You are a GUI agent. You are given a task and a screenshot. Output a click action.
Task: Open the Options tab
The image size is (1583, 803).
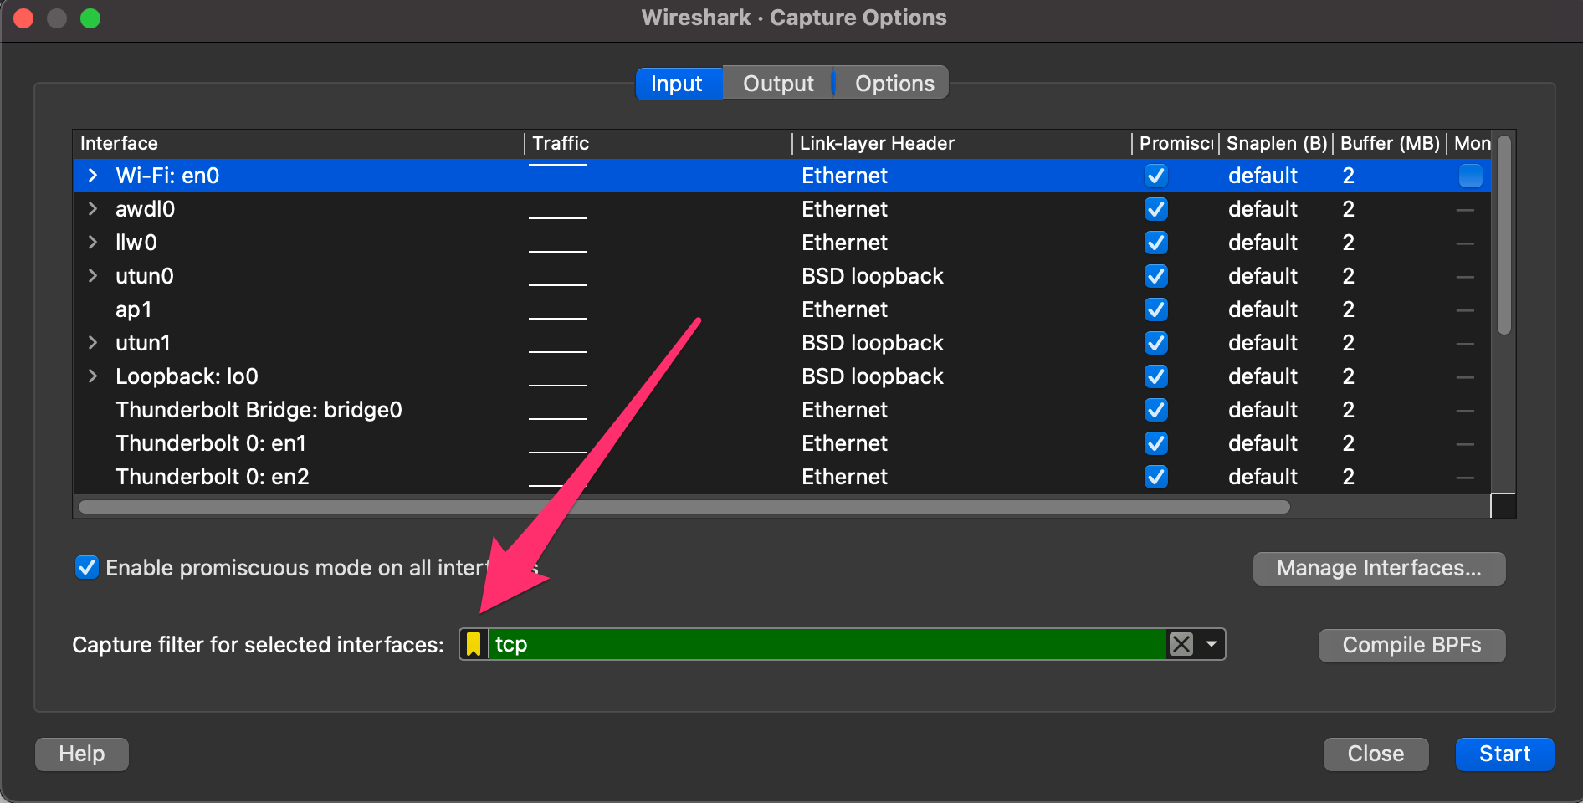894,84
